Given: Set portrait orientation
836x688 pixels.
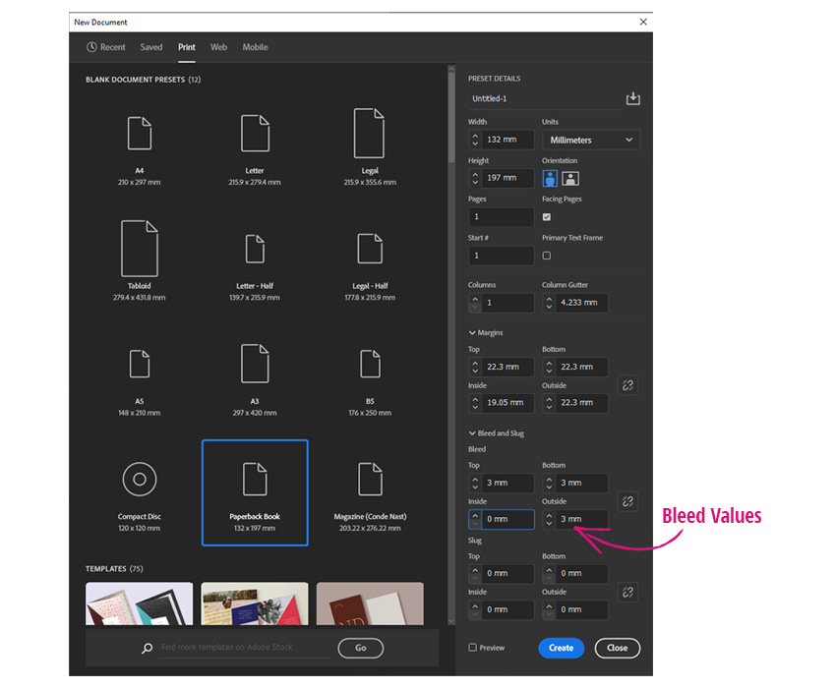Looking at the screenshot, I should (550, 179).
